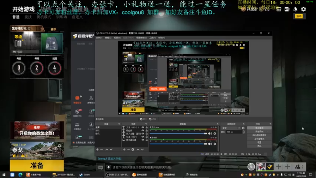This screenshot has width=316, height=178.
Task: Open the game settings gear icon
Action: [x=303, y=9]
